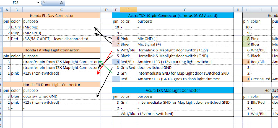Click the formula bar input area

[171, 3]
